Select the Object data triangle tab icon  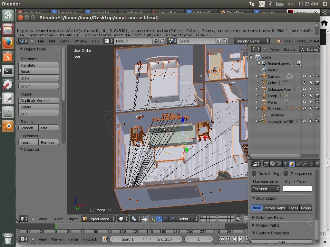(x=311, y=164)
